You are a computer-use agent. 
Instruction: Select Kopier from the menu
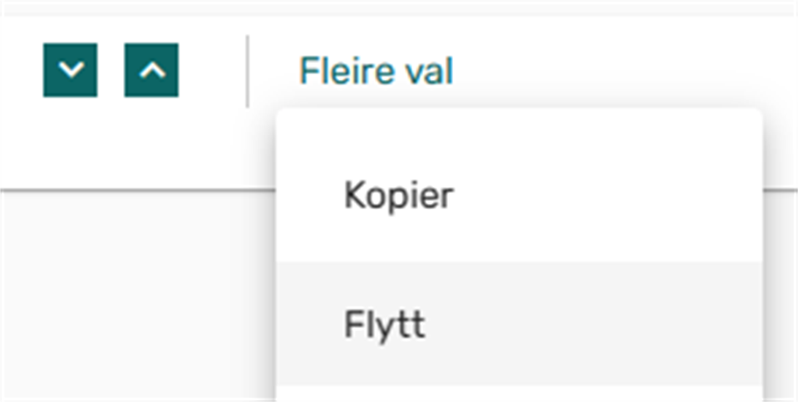399,197
